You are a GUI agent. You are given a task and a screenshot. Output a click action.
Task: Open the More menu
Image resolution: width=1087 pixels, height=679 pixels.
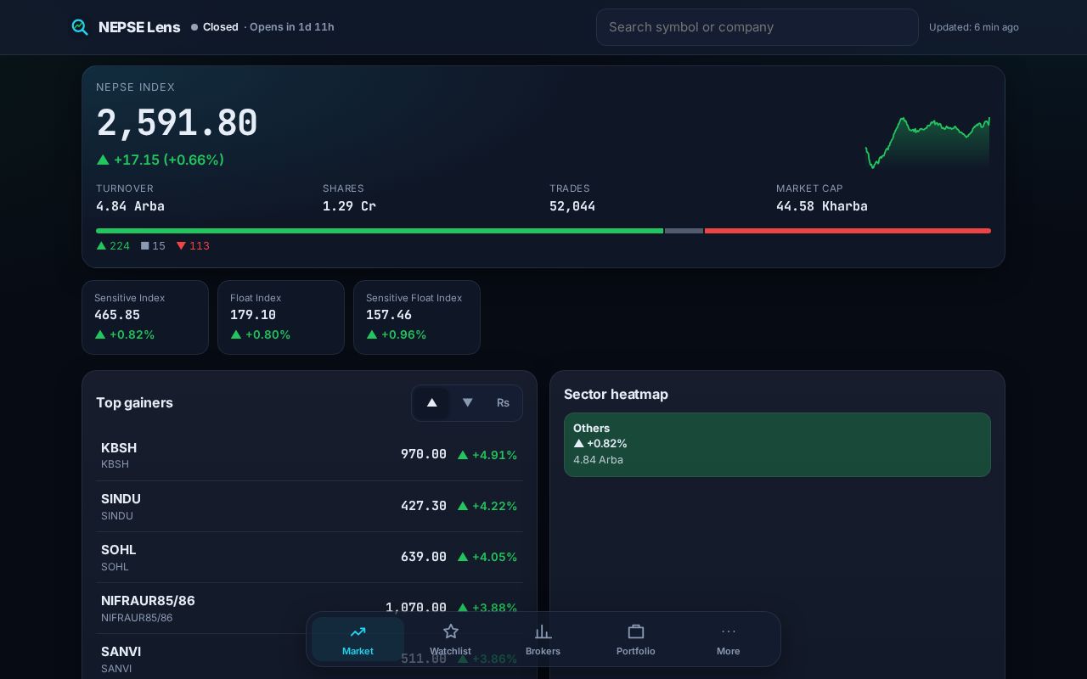[728, 639]
